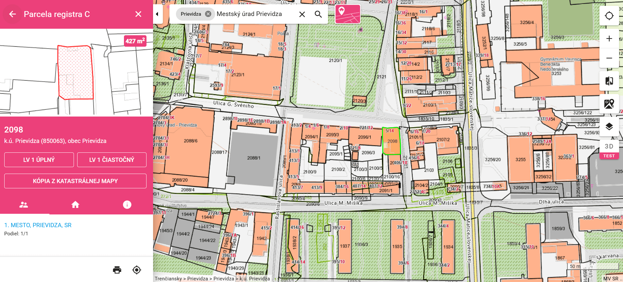Open Google Maps view icon
This screenshot has width=623, height=282.
click(x=609, y=104)
